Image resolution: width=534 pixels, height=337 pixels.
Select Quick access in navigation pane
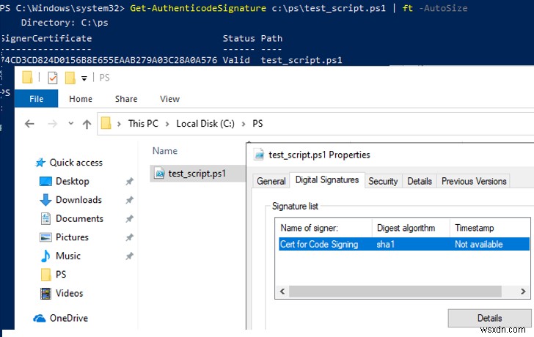[76, 163]
